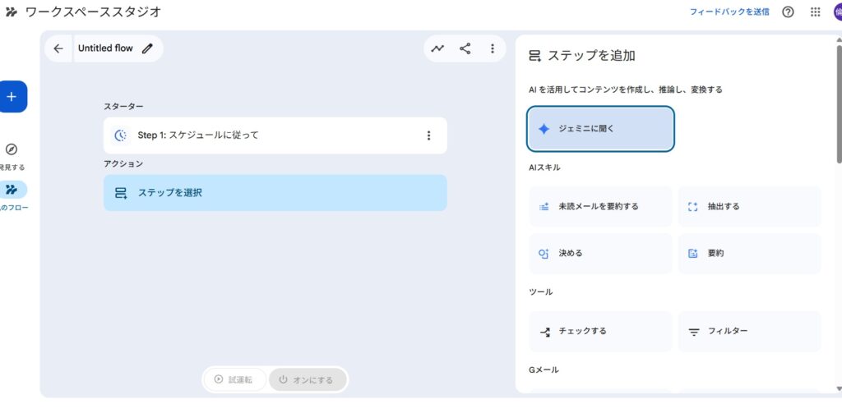This screenshot has height=413, width=842.
Task: Open the Google apps grid icon
Action: (815, 11)
